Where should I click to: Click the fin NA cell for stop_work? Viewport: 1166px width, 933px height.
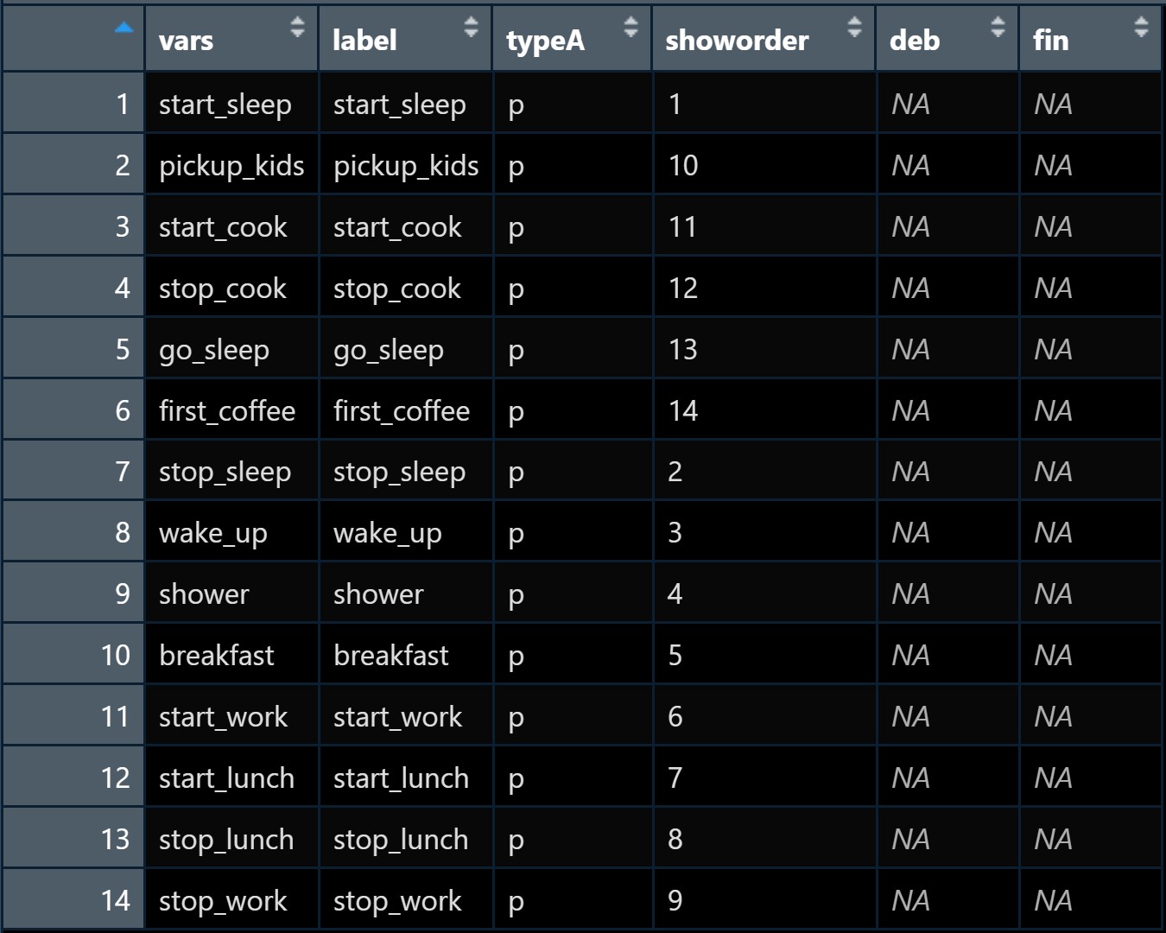(1053, 901)
